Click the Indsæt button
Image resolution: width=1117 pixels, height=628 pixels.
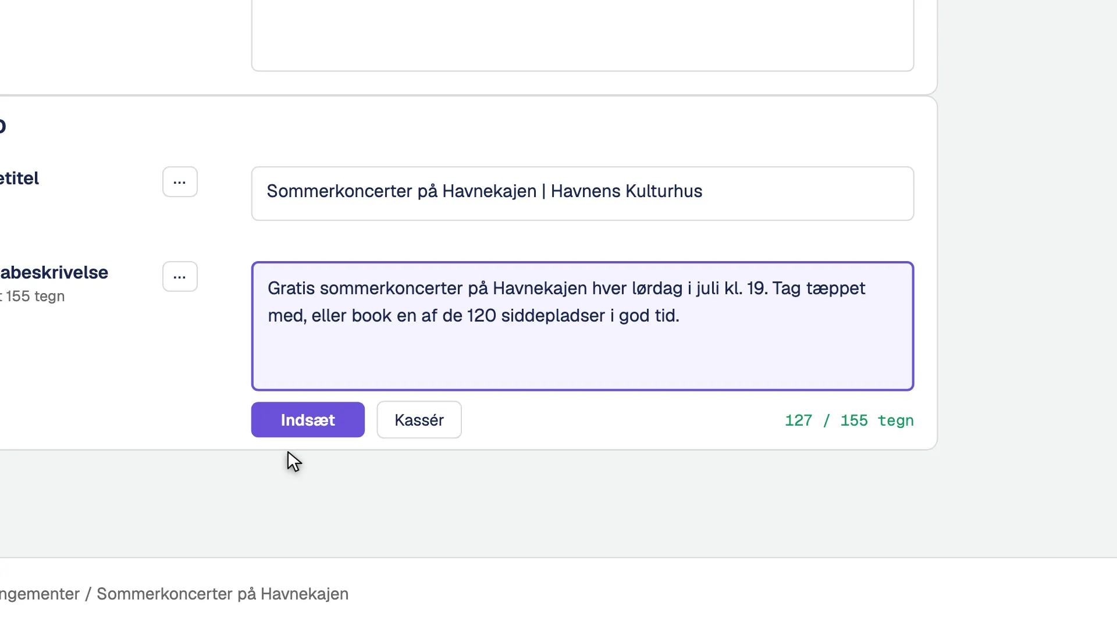coord(308,420)
